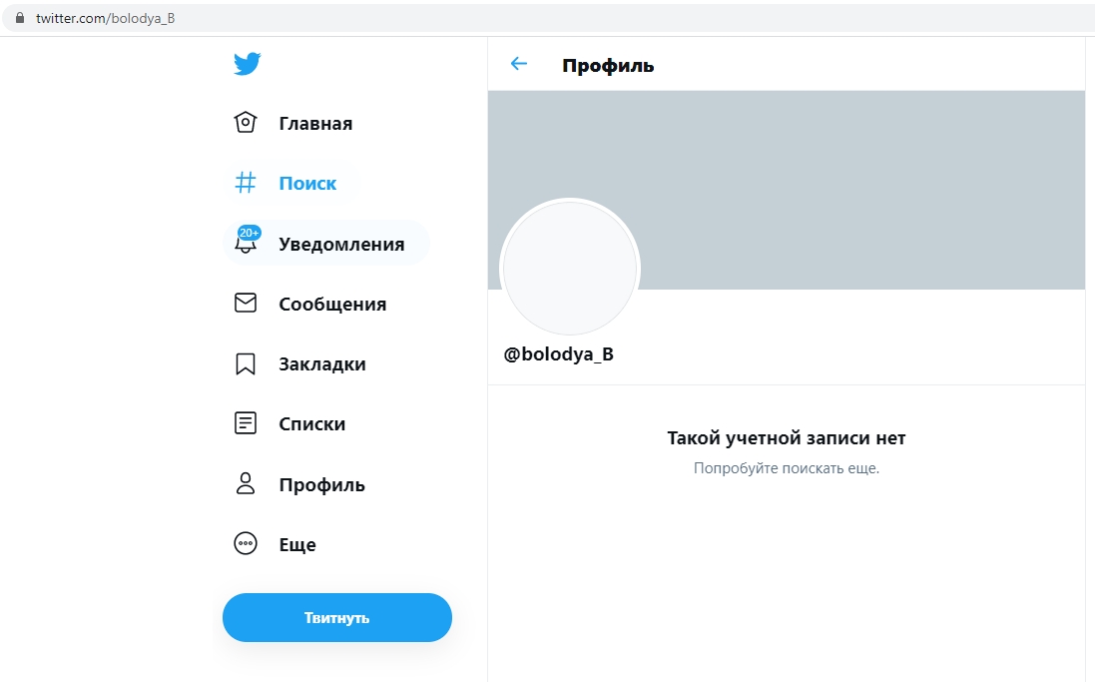This screenshot has width=1095, height=682.
Task: Click the Списки list icon
Action: click(245, 423)
